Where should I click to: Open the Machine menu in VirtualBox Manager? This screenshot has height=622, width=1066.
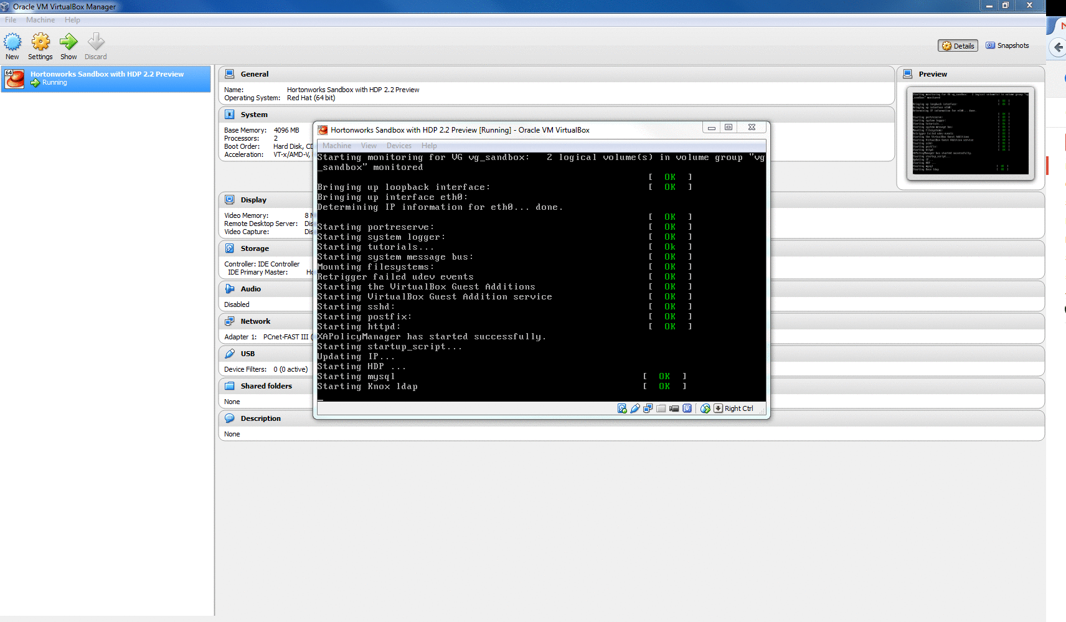point(40,20)
